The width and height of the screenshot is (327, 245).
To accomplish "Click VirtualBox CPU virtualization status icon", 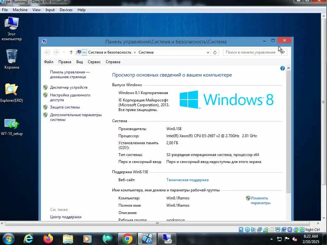I will [x=290, y=230].
